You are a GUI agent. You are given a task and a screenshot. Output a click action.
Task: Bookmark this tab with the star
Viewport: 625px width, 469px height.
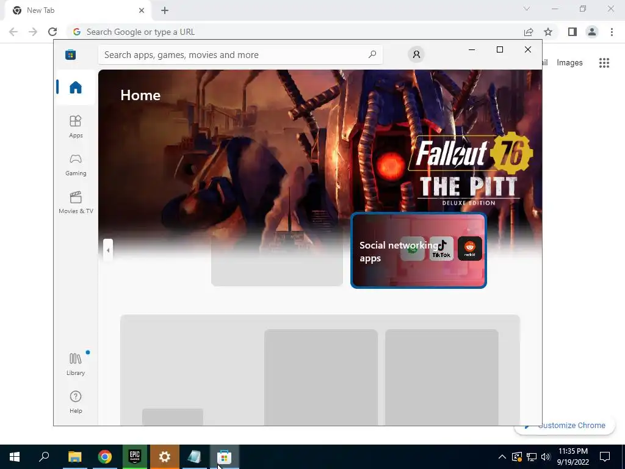[548, 32]
